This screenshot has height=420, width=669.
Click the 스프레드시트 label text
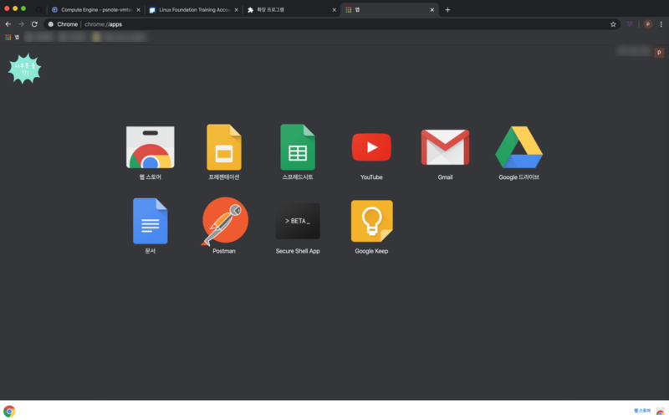click(298, 177)
